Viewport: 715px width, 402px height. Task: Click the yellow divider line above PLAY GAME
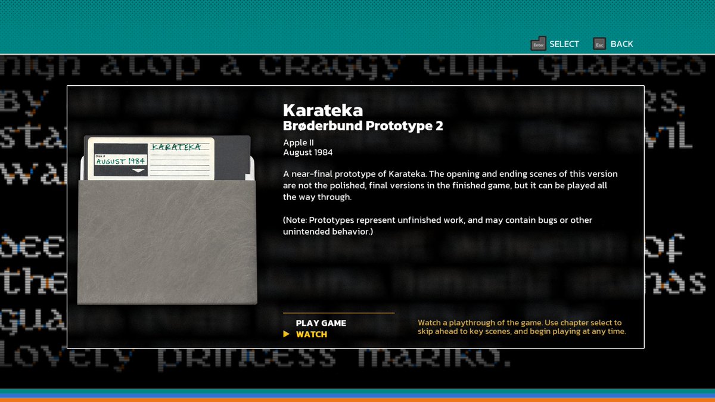(338, 312)
